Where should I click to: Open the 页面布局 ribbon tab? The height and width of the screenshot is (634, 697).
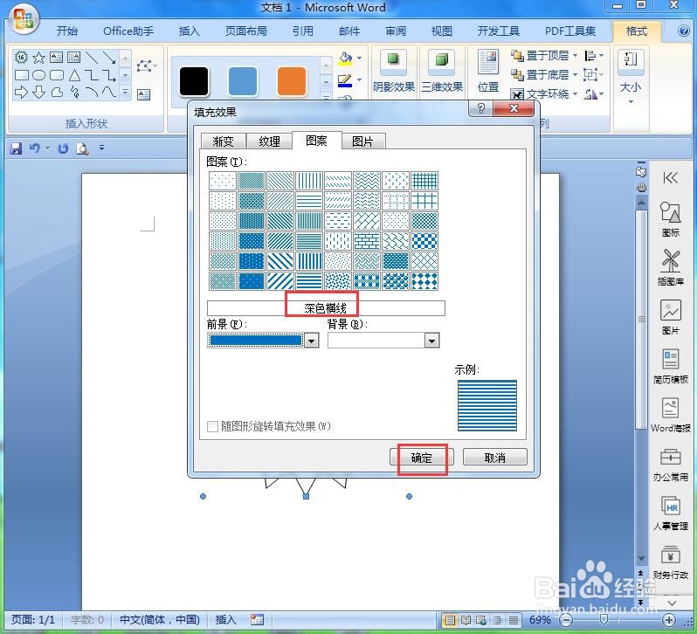[x=245, y=31]
